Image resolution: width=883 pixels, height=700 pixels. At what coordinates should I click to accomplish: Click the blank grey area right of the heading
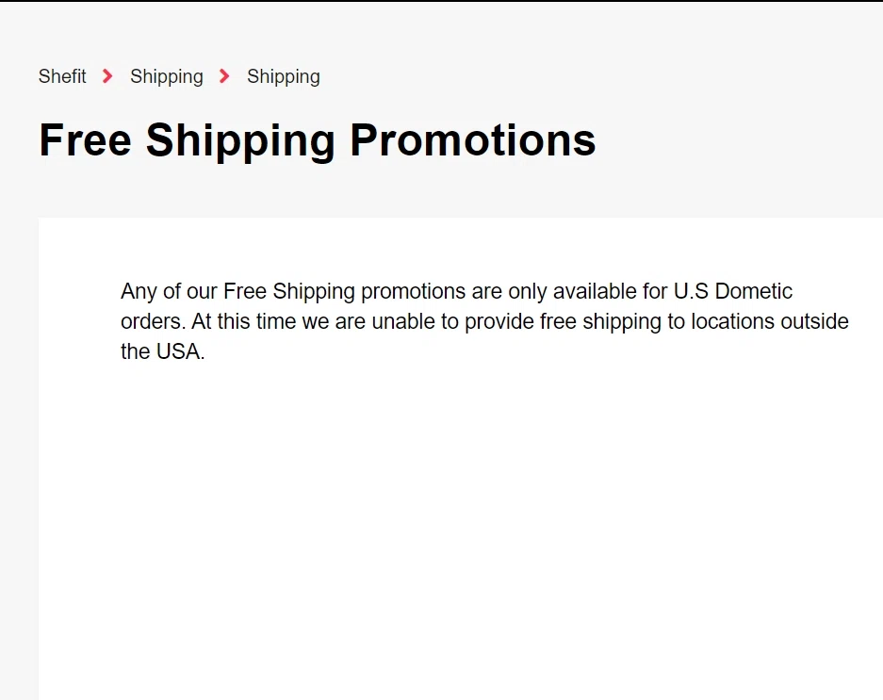point(744,140)
